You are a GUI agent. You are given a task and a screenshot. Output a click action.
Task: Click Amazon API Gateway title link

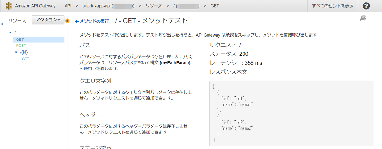(x=35, y=6)
